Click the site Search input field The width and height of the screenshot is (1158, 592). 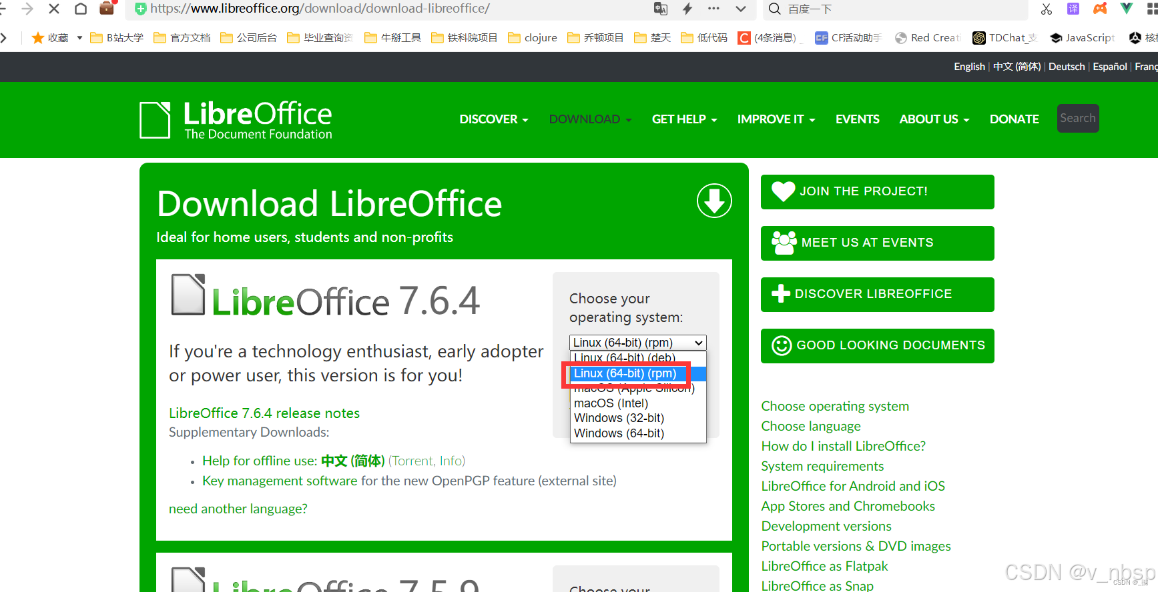click(1077, 118)
